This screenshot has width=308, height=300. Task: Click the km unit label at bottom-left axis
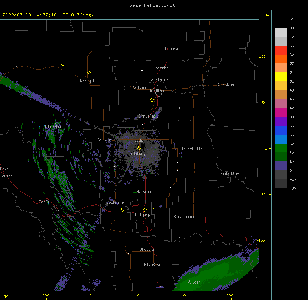point(5,296)
